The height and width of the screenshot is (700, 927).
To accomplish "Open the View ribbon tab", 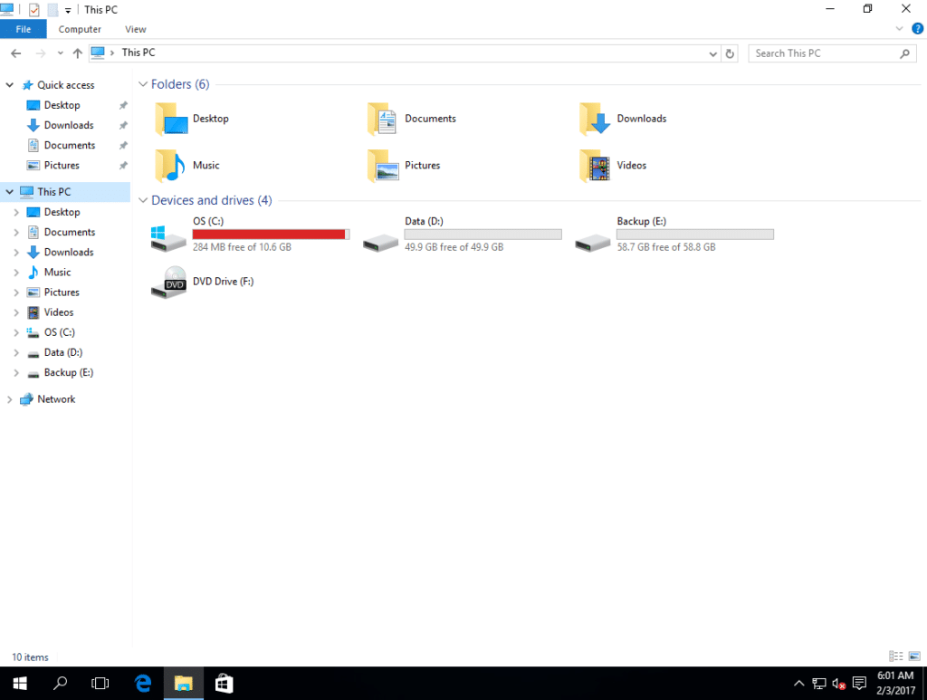I will (x=135, y=29).
